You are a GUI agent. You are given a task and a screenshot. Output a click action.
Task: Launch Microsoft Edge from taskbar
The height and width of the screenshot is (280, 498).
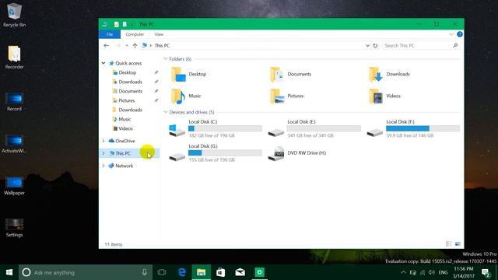point(182,272)
